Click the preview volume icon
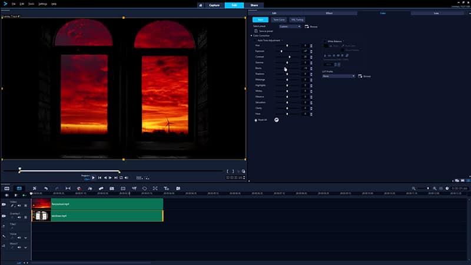Viewport: 471px width, 265px height. (127, 178)
